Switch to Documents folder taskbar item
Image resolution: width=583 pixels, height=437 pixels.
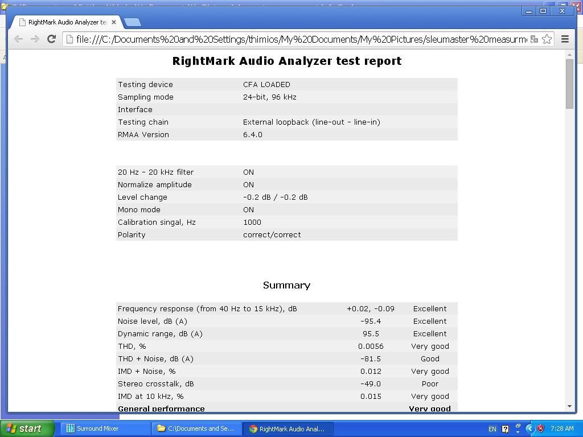tap(196, 428)
